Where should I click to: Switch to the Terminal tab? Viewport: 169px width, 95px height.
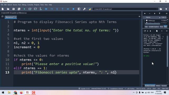(x=164, y=86)
